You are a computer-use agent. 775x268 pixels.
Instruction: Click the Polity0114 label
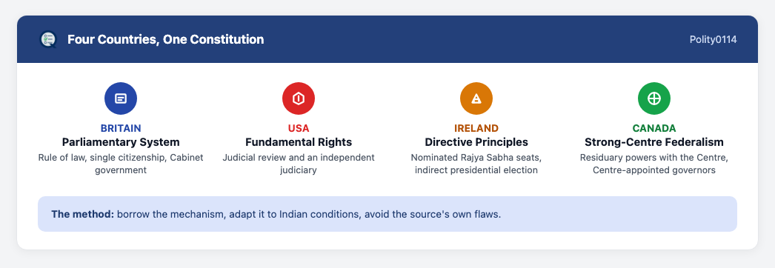714,39
